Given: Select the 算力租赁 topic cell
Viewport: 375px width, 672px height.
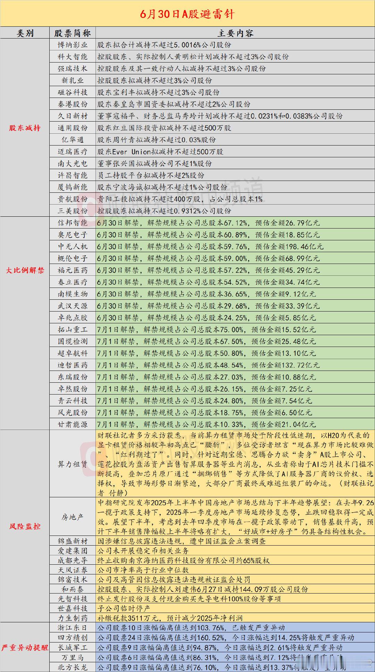Looking at the screenshot, I should 73,464.
